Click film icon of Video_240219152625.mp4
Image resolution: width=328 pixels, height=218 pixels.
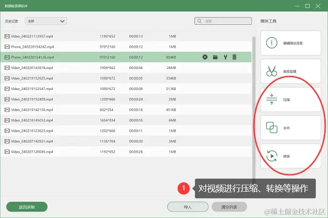click(7, 78)
